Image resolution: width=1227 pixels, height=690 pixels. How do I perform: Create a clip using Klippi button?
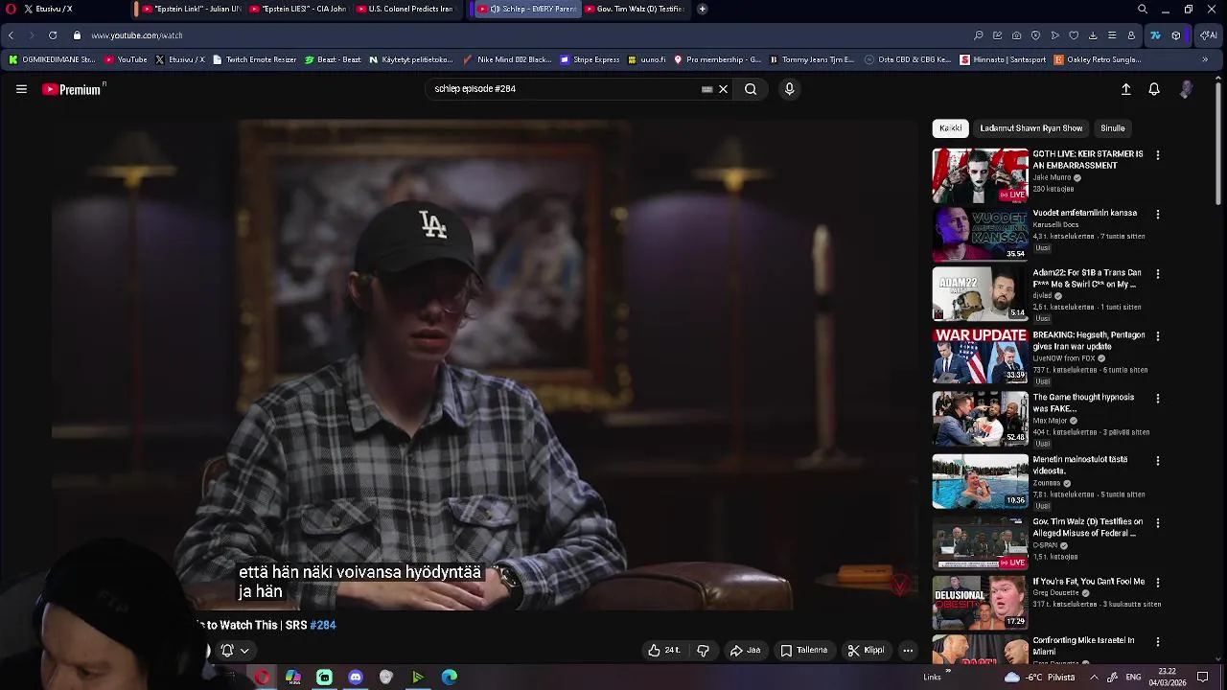coord(866,651)
